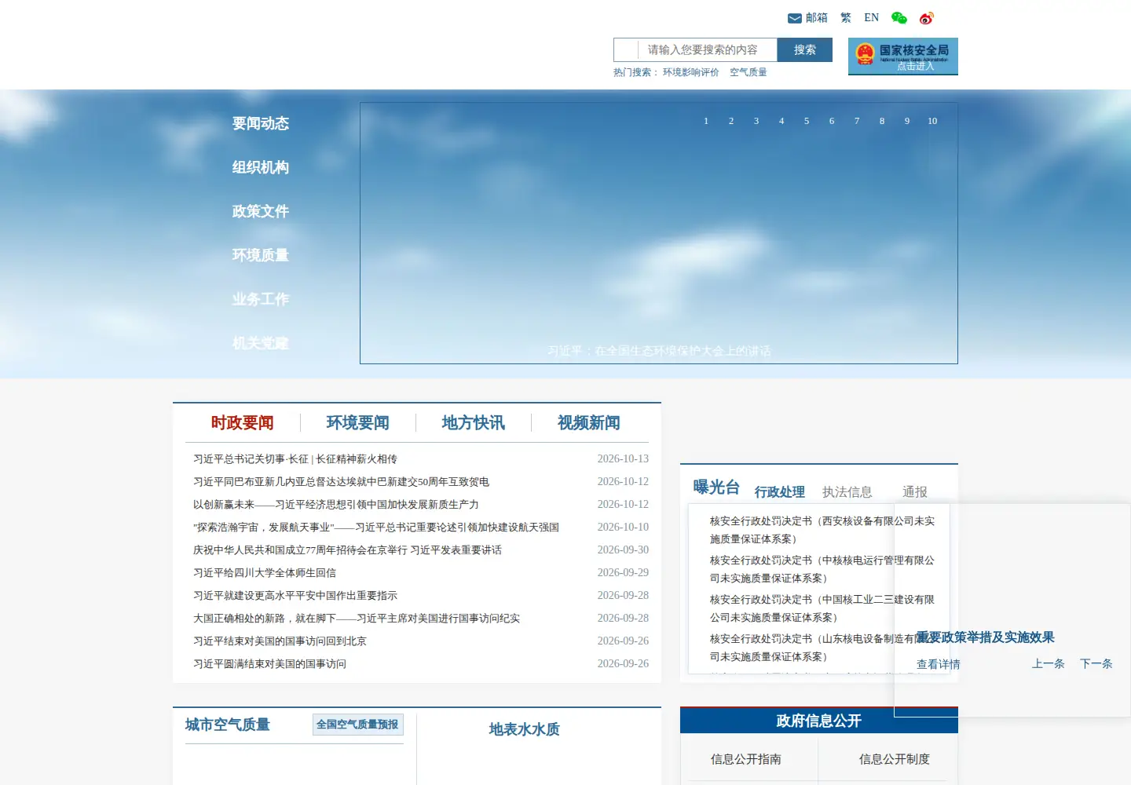Click 下一条 next item

(x=1096, y=664)
